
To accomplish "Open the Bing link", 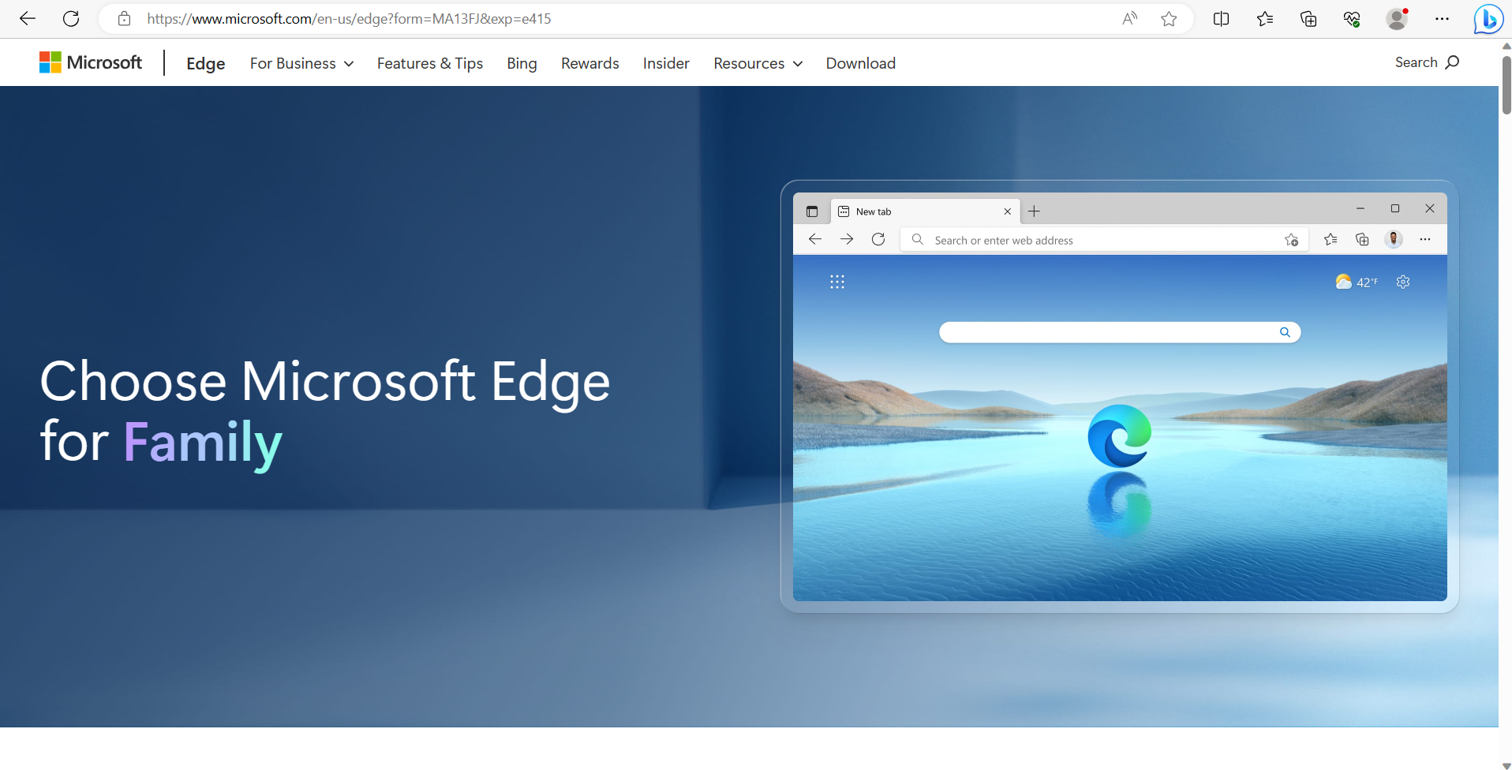I will tap(522, 63).
